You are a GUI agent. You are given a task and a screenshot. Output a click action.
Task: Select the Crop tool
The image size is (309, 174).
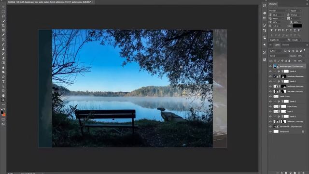click(3, 26)
